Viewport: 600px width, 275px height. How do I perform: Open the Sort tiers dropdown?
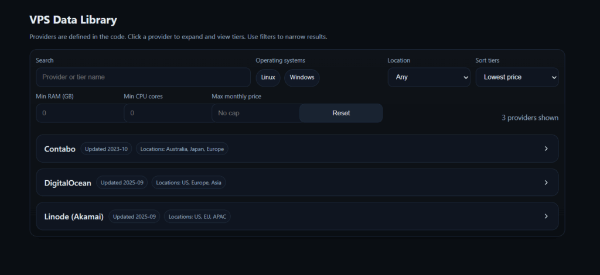tap(517, 77)
